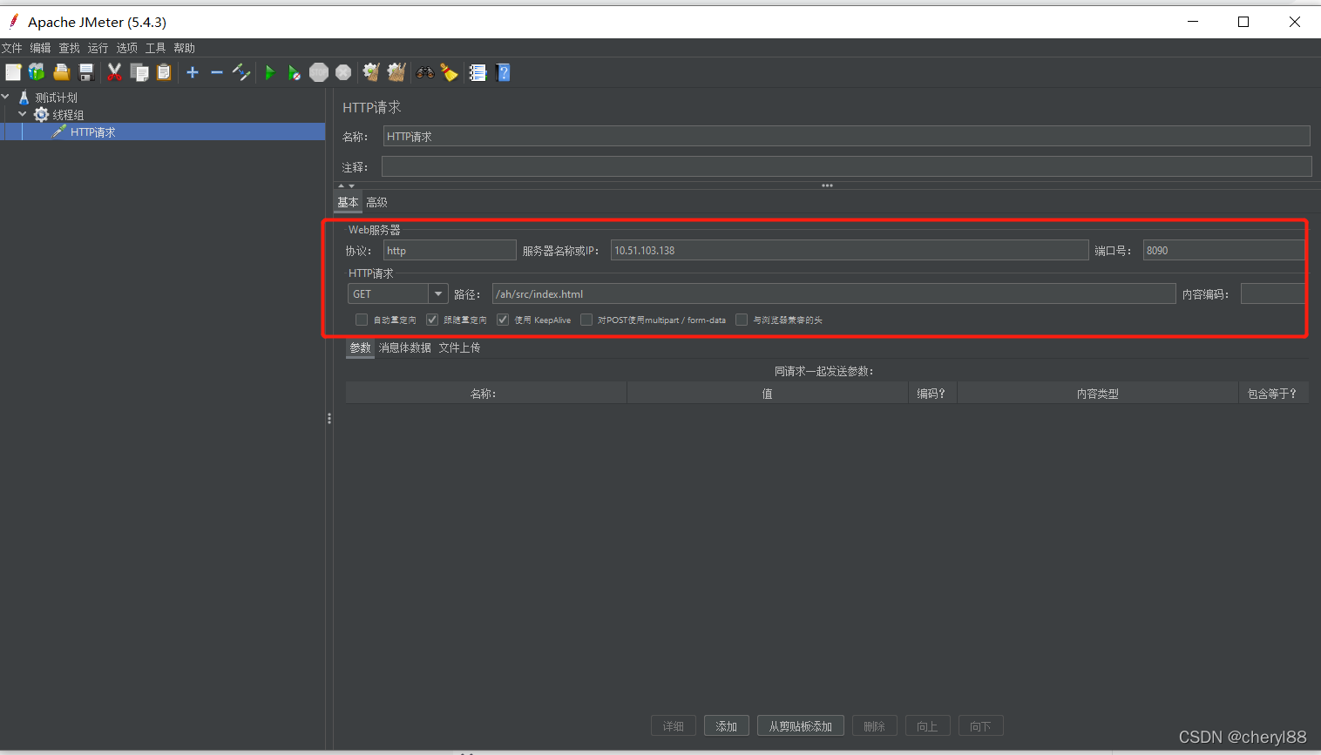The width and height of the screenshot is (1321, 755).
Task: Switch to the 消息体数据 tab
Action: pyautogui.click(x=404, y=347)
